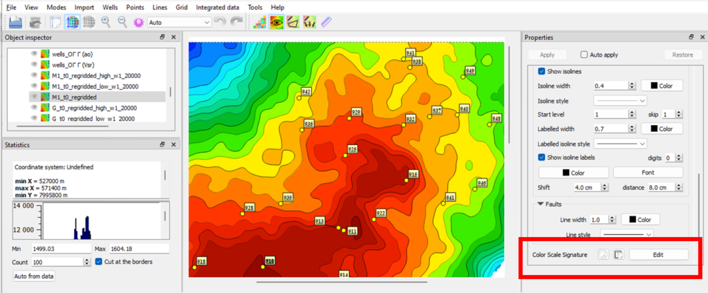Hide the M1_t0_regridded layer via eye icon
708x293 pixels.
pos(32,97)
